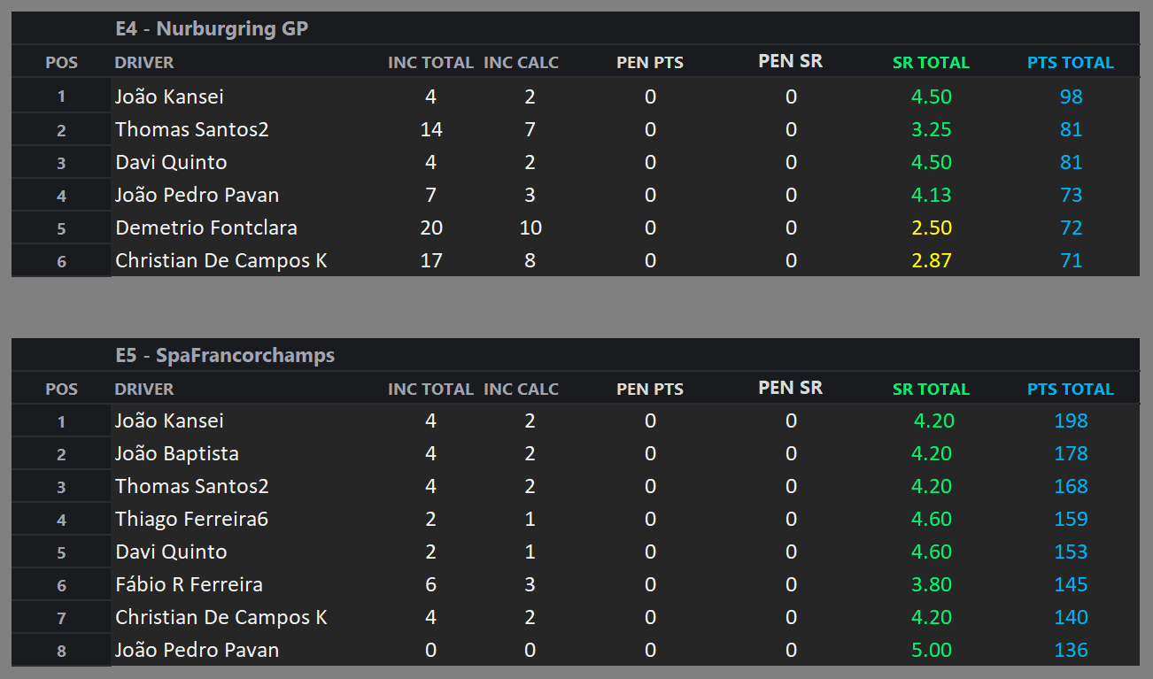Click the E4 - Nurburgring GP title
The width and height of the screenshot is (1153, 679).
pos(212,28)
